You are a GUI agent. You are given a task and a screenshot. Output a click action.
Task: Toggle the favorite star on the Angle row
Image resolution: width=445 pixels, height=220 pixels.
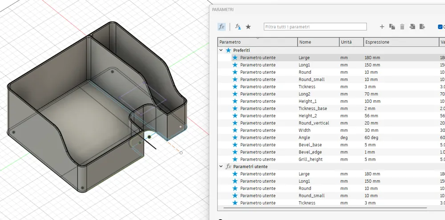pyautogui.click(x=235, y=137)
